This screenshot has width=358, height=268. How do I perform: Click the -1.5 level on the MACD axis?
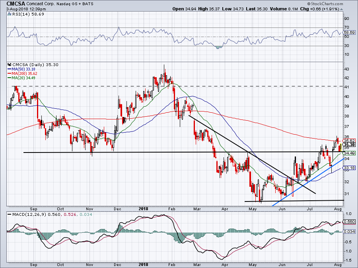[348, 260]
